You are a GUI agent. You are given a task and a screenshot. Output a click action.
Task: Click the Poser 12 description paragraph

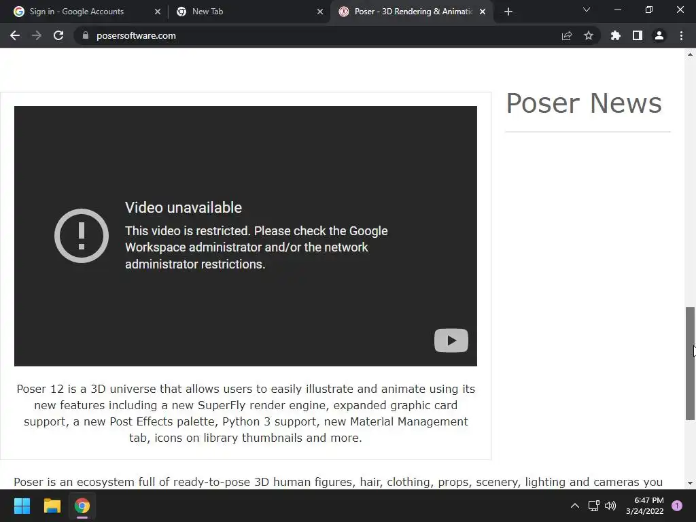click(x=245, y=413)
